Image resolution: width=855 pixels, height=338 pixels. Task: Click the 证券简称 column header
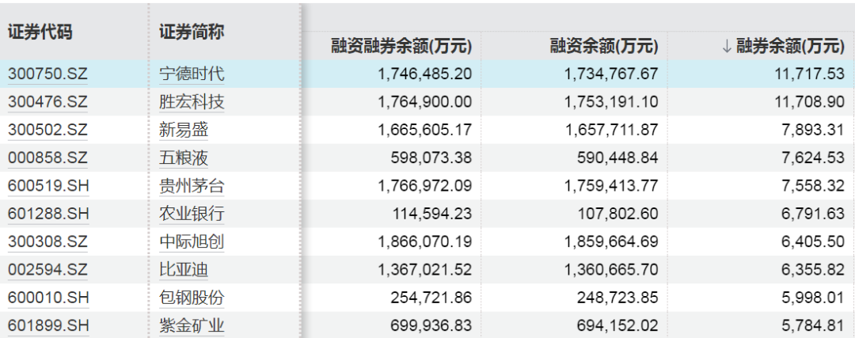(192, 32)
